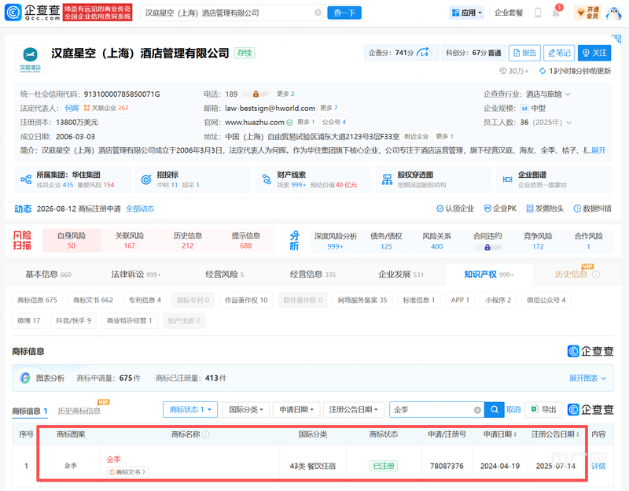
Task: Open 国际分类 filter dropdown
Action: 246,409
